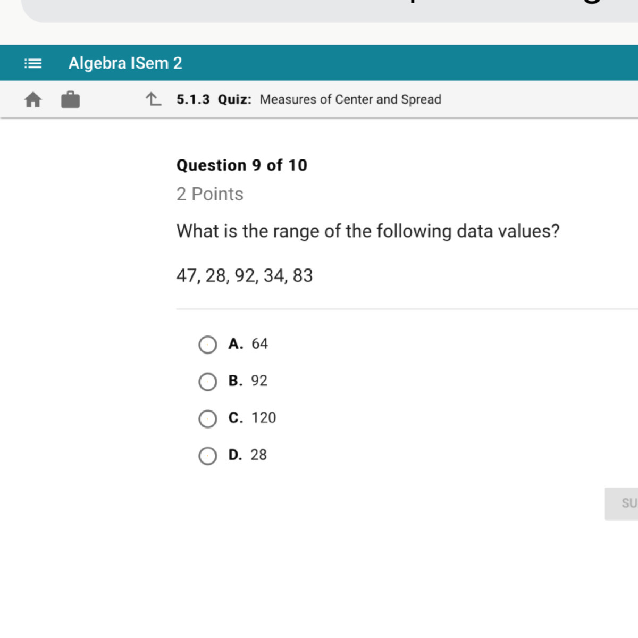Select radio button for answer B
This screenshot has width=638, height=638.
[x=207, y=382]
